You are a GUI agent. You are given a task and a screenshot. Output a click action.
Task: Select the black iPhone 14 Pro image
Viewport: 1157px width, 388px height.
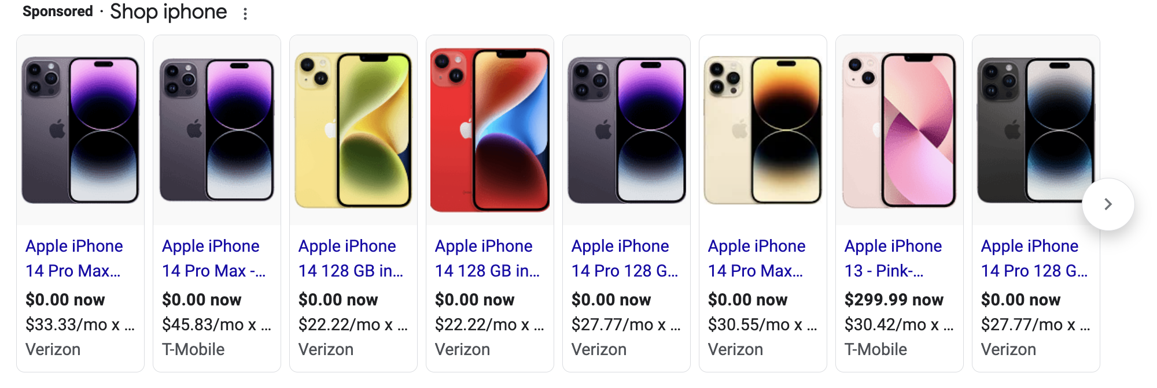1036,130
